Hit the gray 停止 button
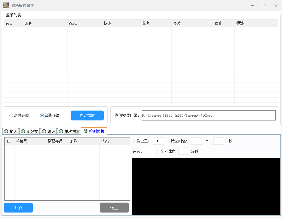Screen dimensions: 282x218 coord(114,208)
